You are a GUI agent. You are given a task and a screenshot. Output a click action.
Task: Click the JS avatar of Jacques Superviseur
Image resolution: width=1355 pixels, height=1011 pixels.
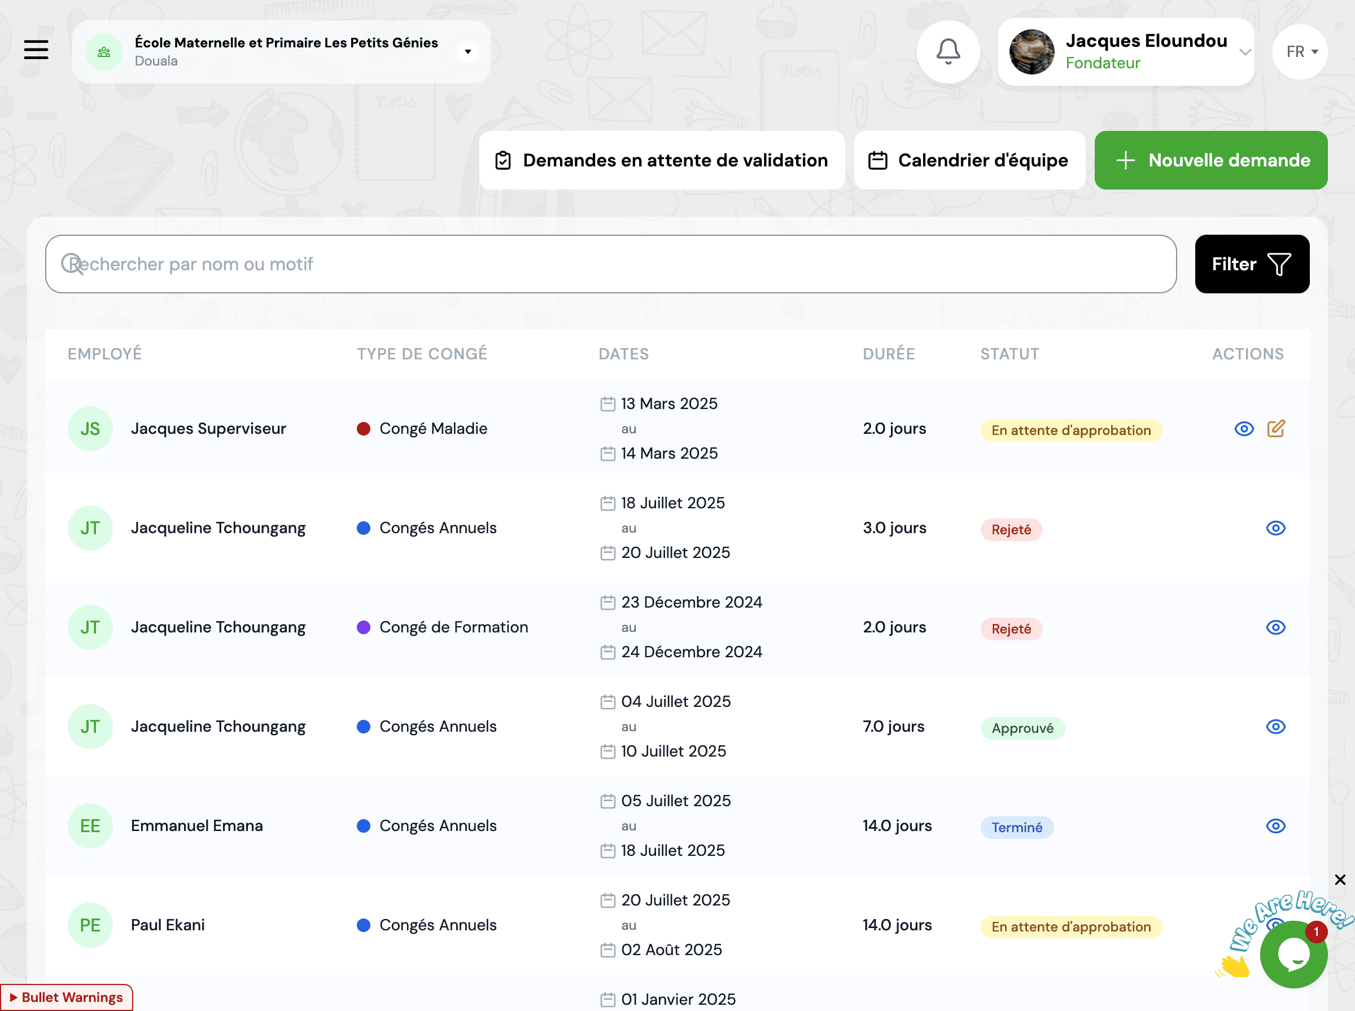point(90,429)
